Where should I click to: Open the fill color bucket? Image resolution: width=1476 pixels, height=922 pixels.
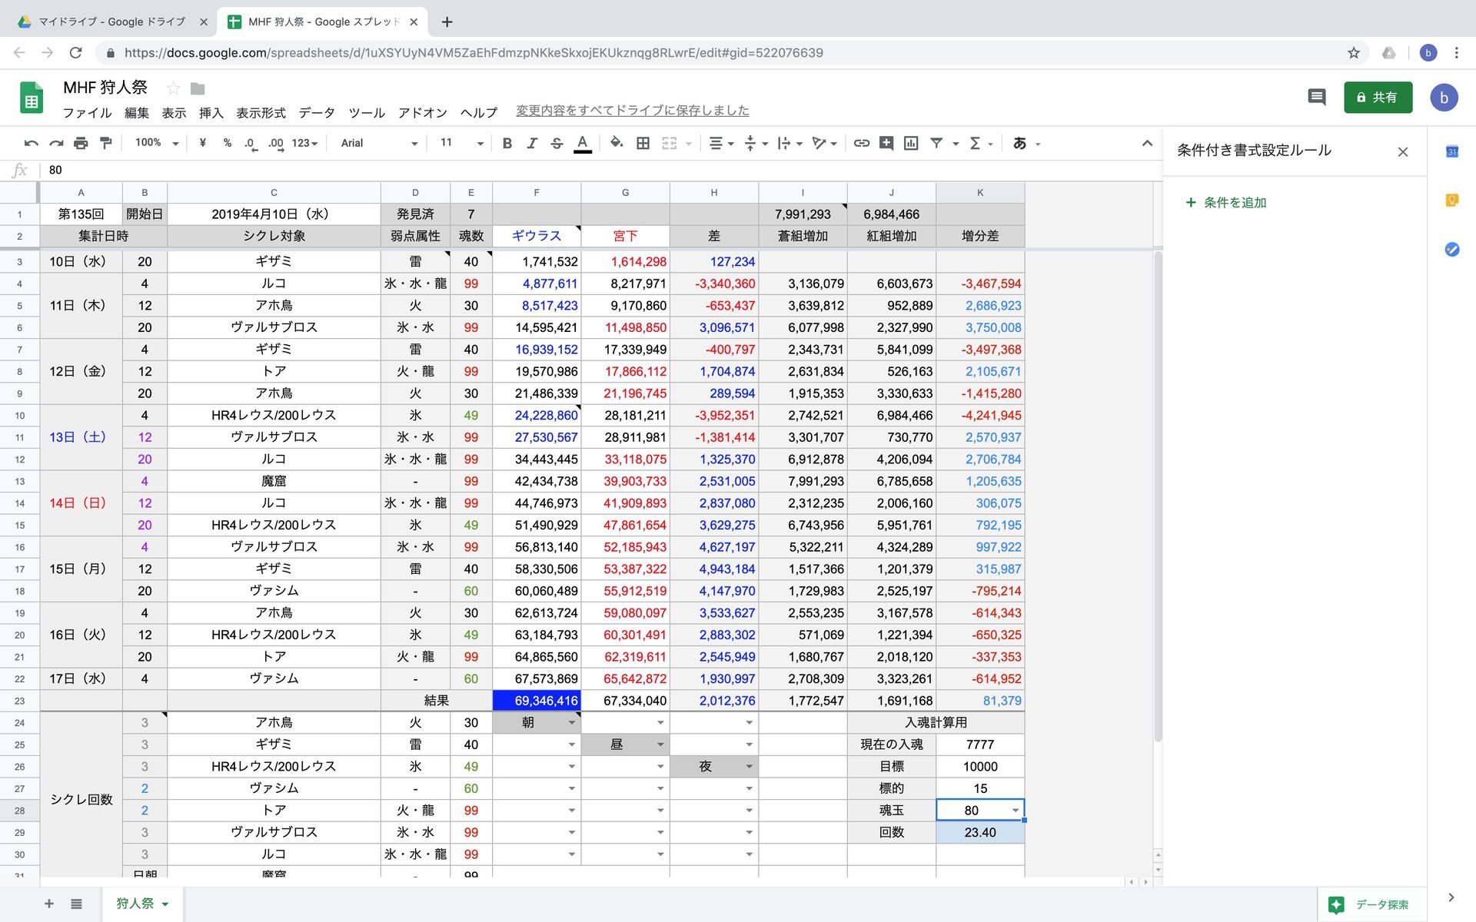click(x=617, y=143)
